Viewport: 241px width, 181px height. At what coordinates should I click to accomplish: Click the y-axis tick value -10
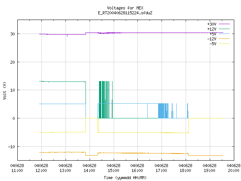pos(12,147)
